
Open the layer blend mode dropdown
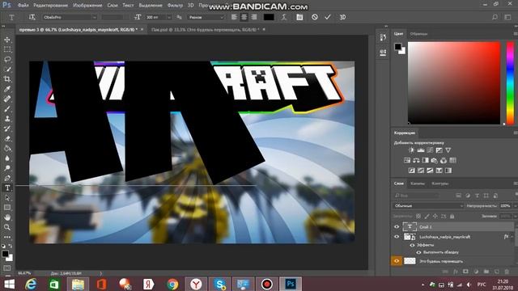pyautogui.click(x=428, y=206)
